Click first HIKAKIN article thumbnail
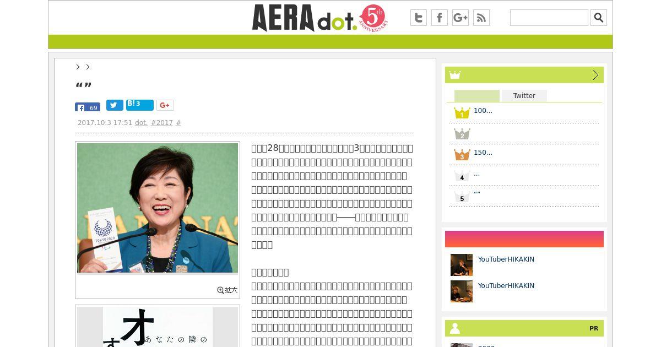Screen dimensions: 661x347 coord(462,265)
